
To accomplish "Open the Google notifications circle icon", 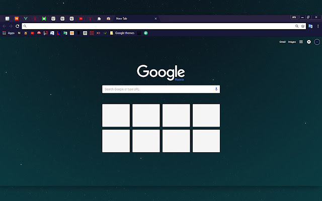I will (308, 42).
